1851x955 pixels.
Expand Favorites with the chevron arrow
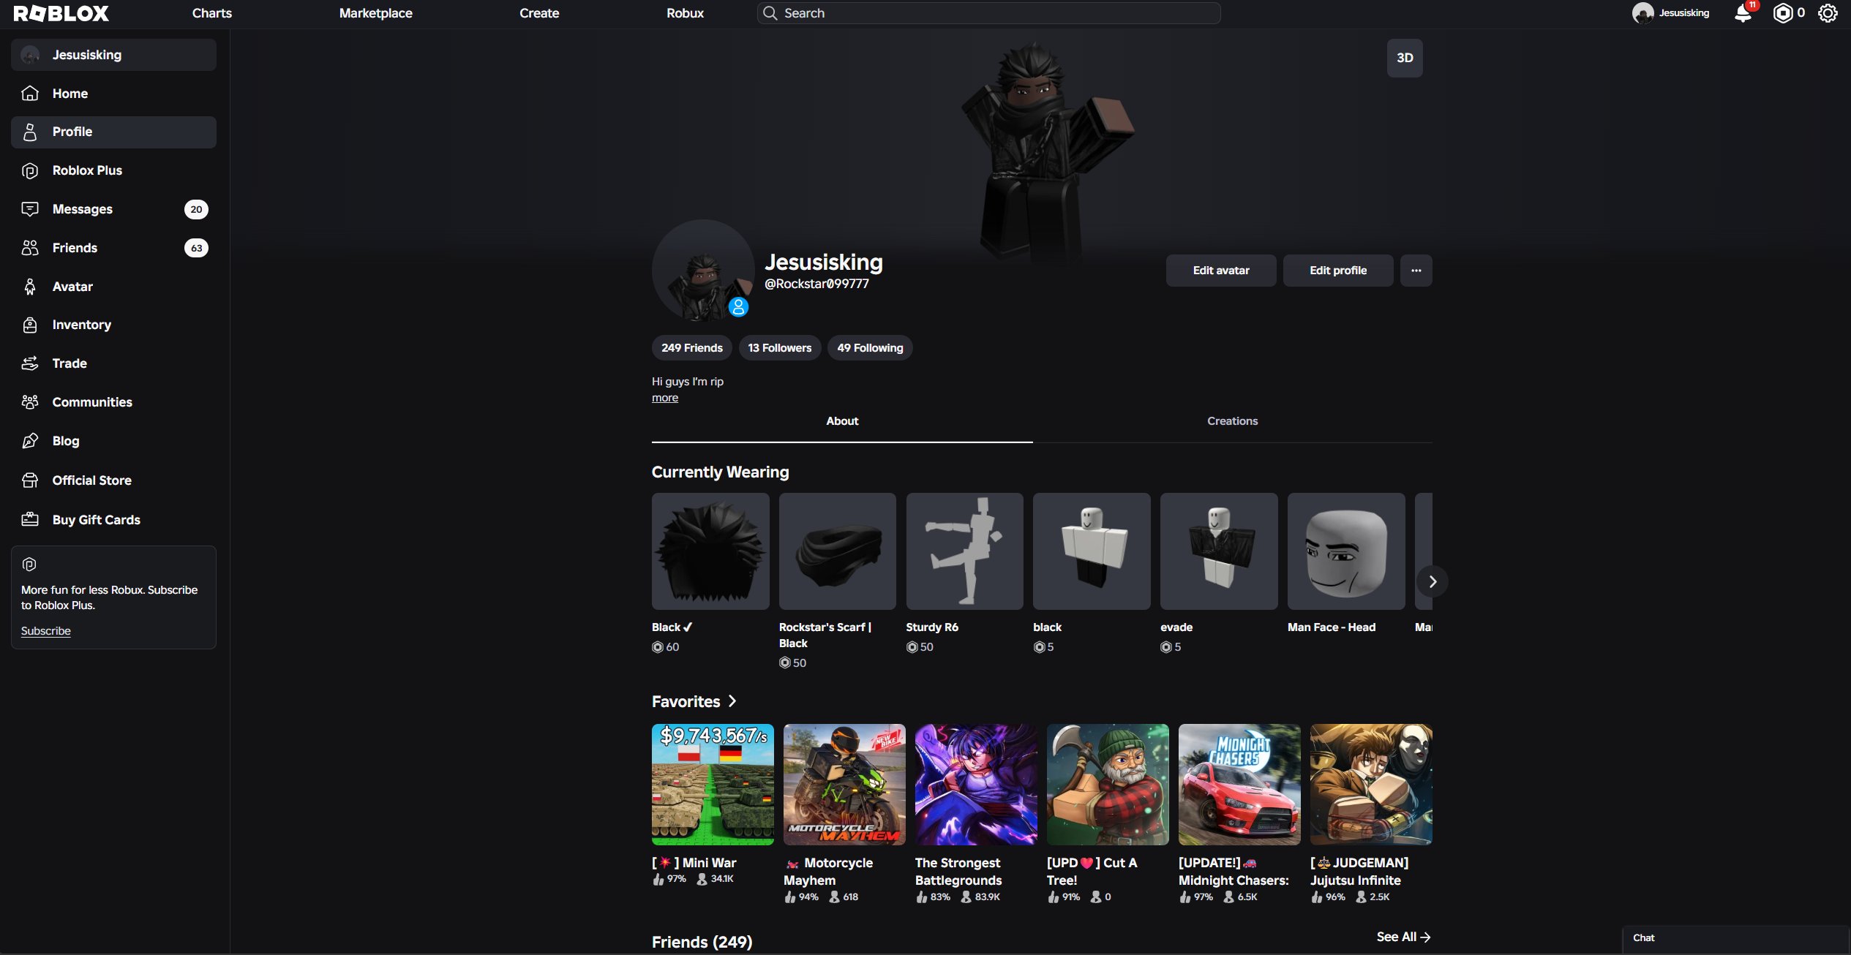(x=732, y=701)
